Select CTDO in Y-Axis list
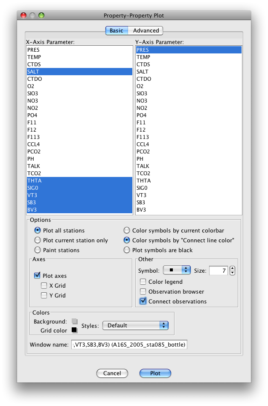Viewport: 268px width, 406px height. [189, 79]
